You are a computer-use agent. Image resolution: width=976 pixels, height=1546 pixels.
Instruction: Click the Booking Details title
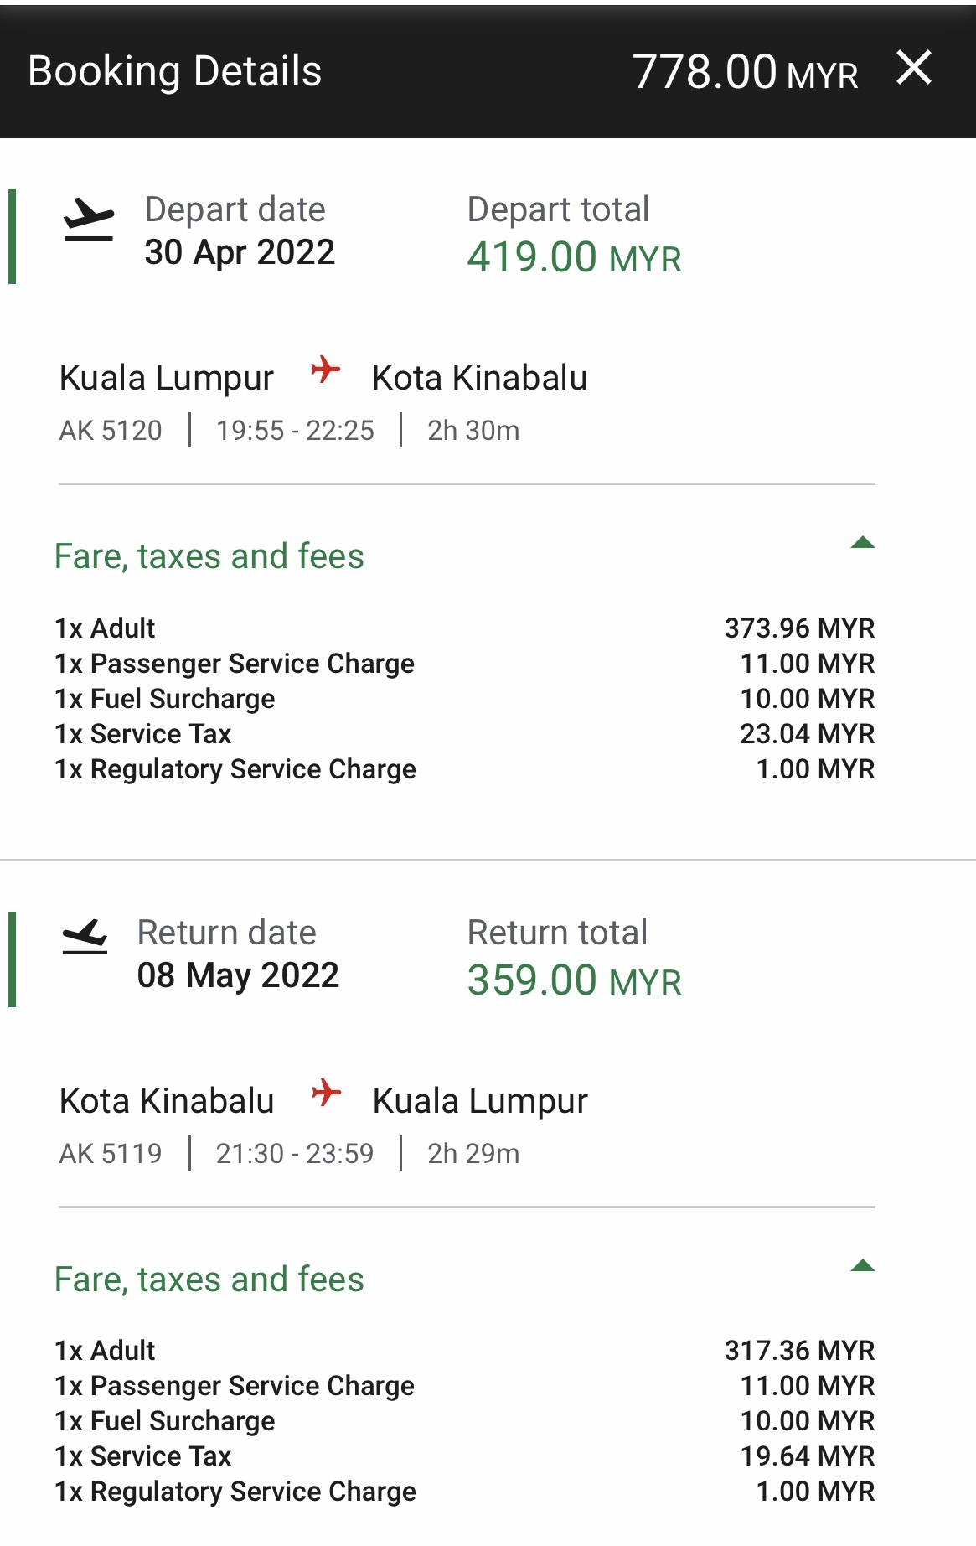[174, 71]
